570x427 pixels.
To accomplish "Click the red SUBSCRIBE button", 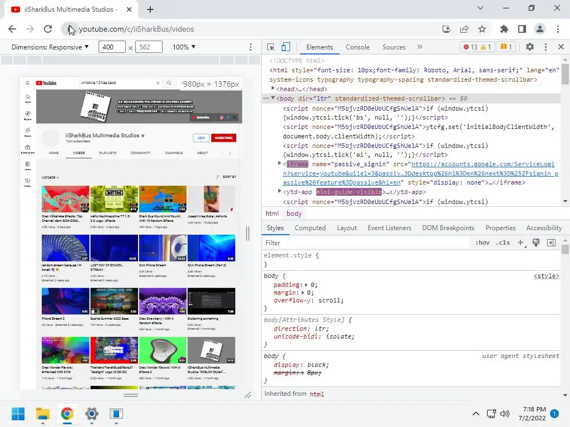I will click(x=224, y=138).
